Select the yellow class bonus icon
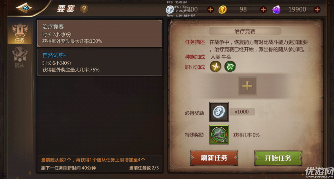Screen dimensions: 334x179 [216, 67]
